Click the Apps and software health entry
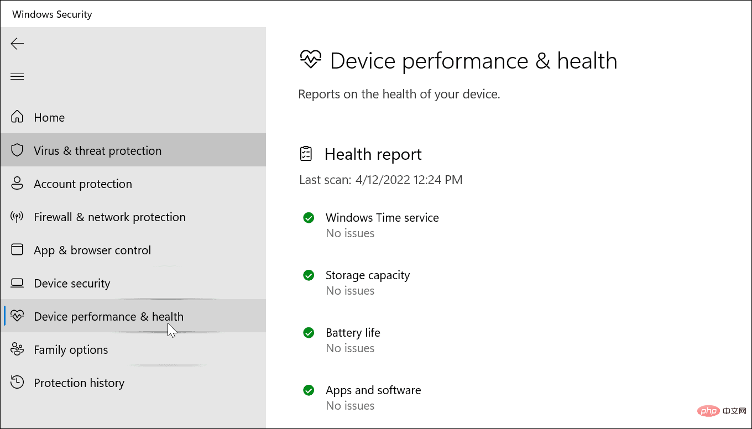The width and height of the screenshot is (752, 429). pyautogui.click(x=373, y=390)
